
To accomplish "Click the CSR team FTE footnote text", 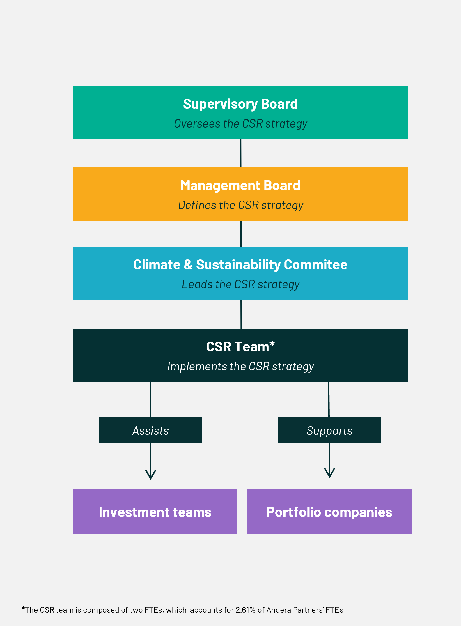I will pyautogui.click(x=182, y=610).
